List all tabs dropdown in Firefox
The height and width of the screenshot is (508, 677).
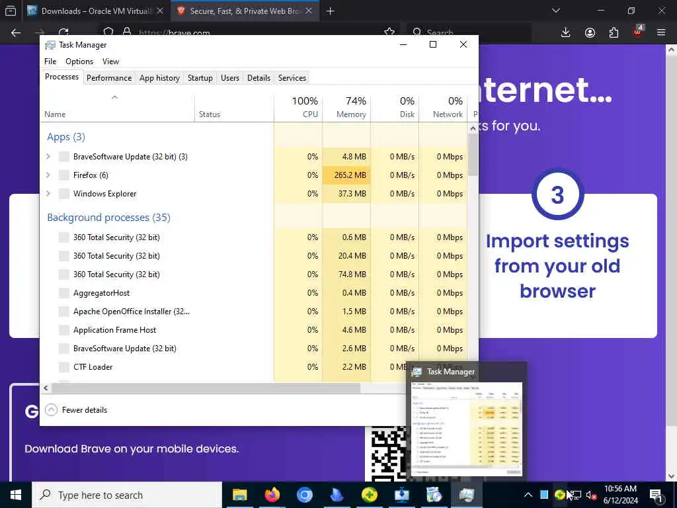pyautogui.click(x=556, y=11)
